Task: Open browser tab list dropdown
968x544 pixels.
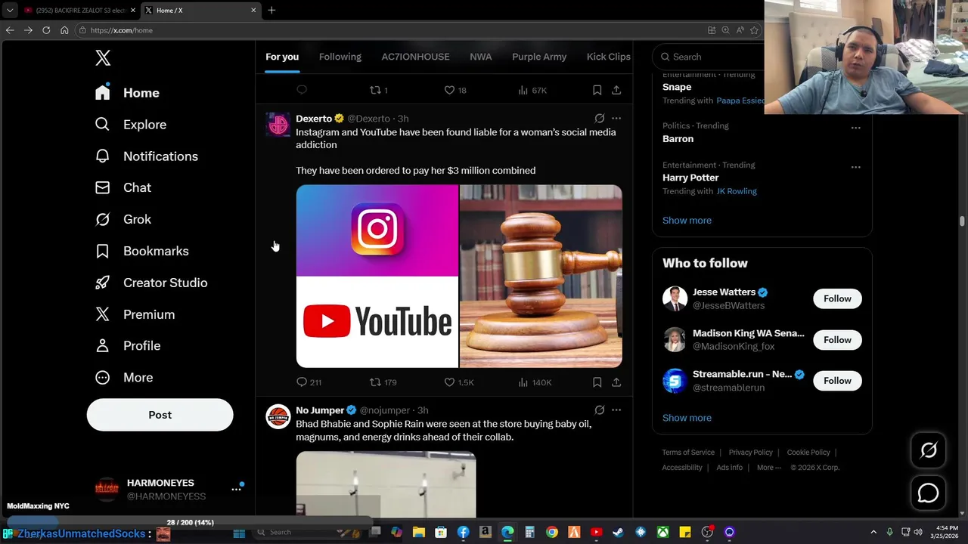Action: tap(10, 10)
